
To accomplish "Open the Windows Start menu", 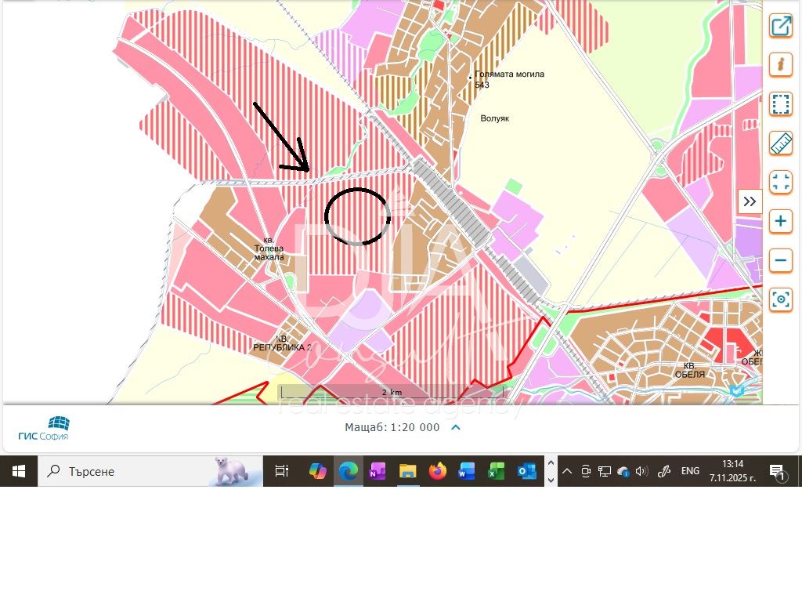I will (x=19, y=471).
